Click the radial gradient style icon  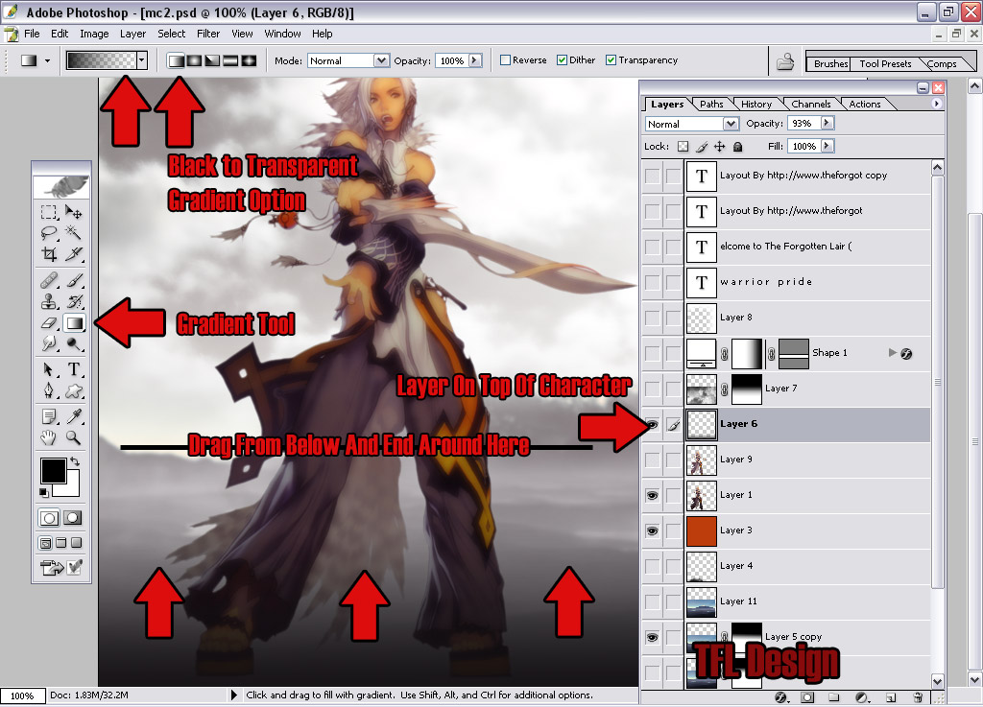coord(194,60)
